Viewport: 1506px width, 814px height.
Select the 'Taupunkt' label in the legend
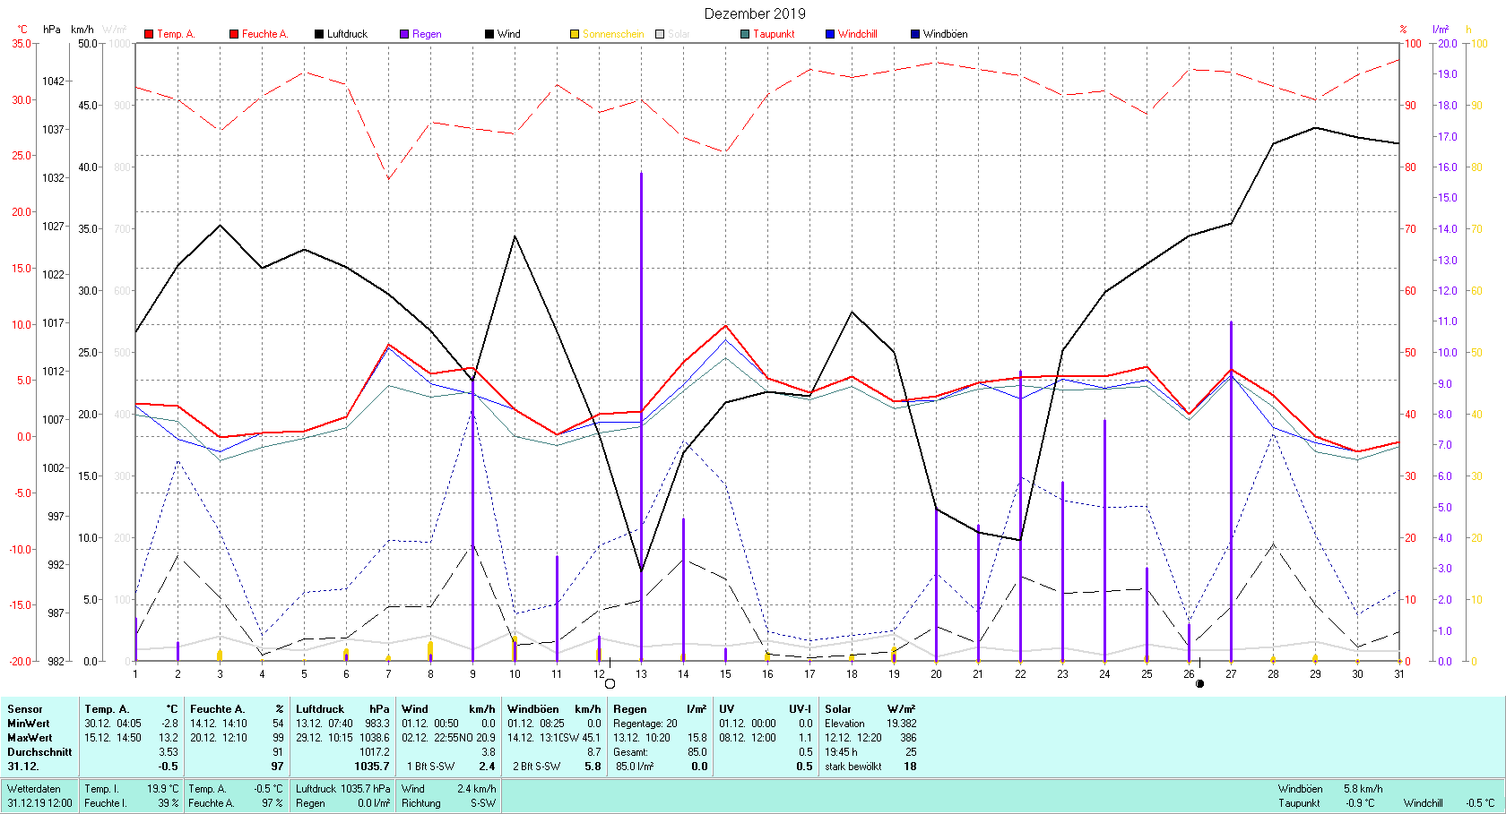[x=774, y=34]
